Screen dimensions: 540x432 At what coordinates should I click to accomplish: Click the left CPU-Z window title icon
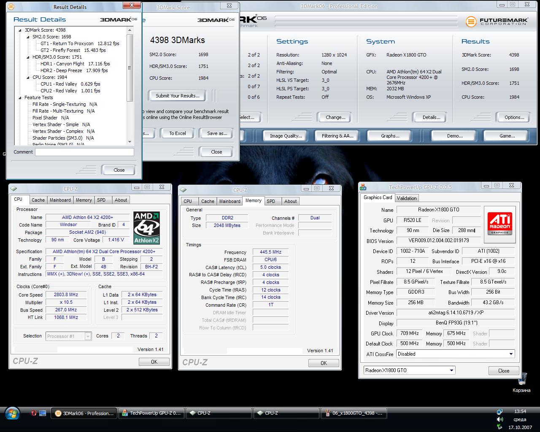click(x=14, y=189)
